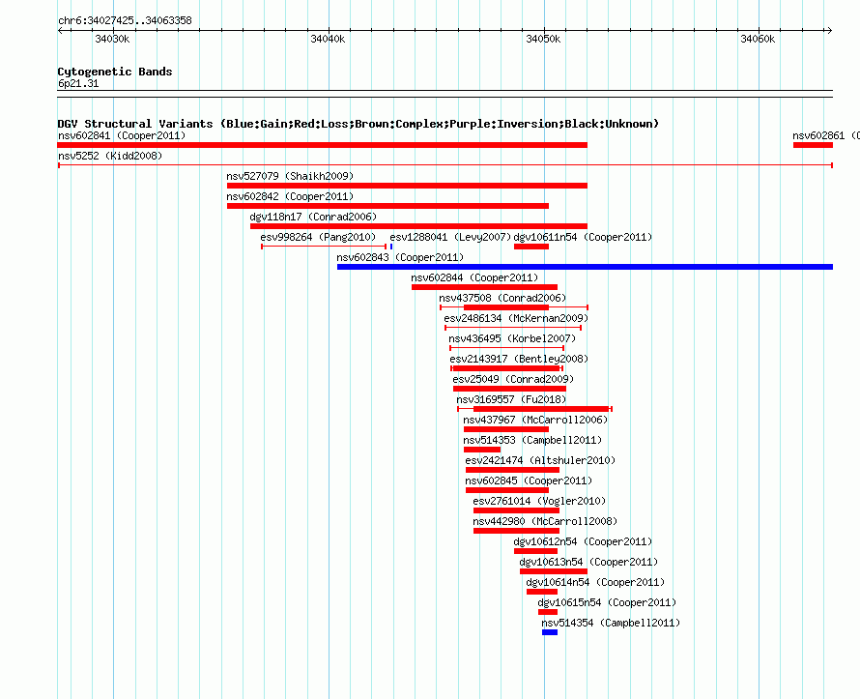Viewport: 860px width, 699px height.
Task: Click the esv2421474 (Altshuler2010) label
Action: tap(540, 460)
